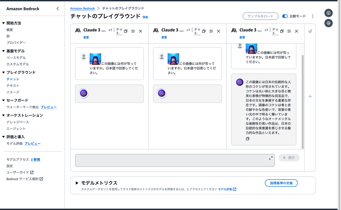Click the model avatar beside the kokeshi response
Viewport: 341px width, 210px height.
coord(240,82)
